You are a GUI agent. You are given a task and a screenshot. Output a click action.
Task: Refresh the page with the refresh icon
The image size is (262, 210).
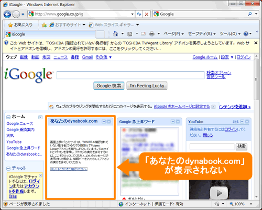139,14
